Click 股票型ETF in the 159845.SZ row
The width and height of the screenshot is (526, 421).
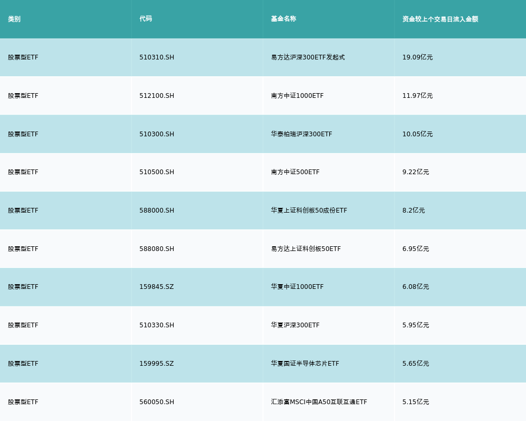[x=23, y=287]
